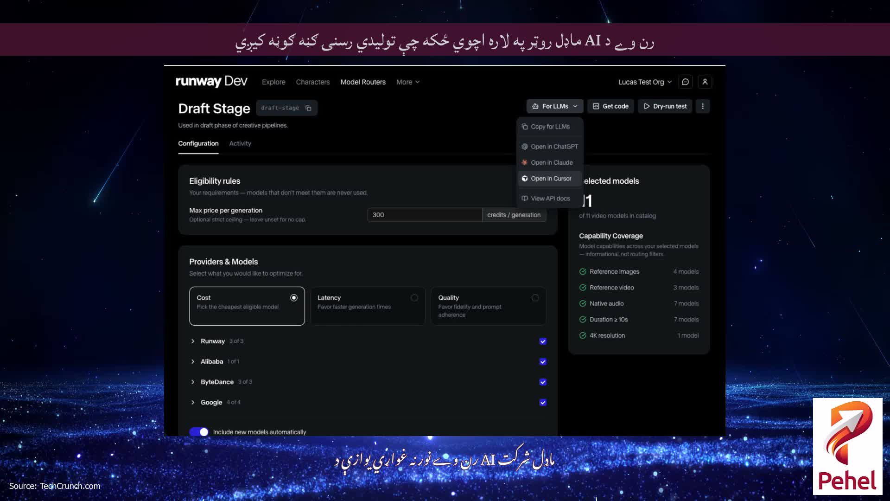Expand the Runway provider row
The height and width of the screenshot is (501, 890).
coord(193,341)
